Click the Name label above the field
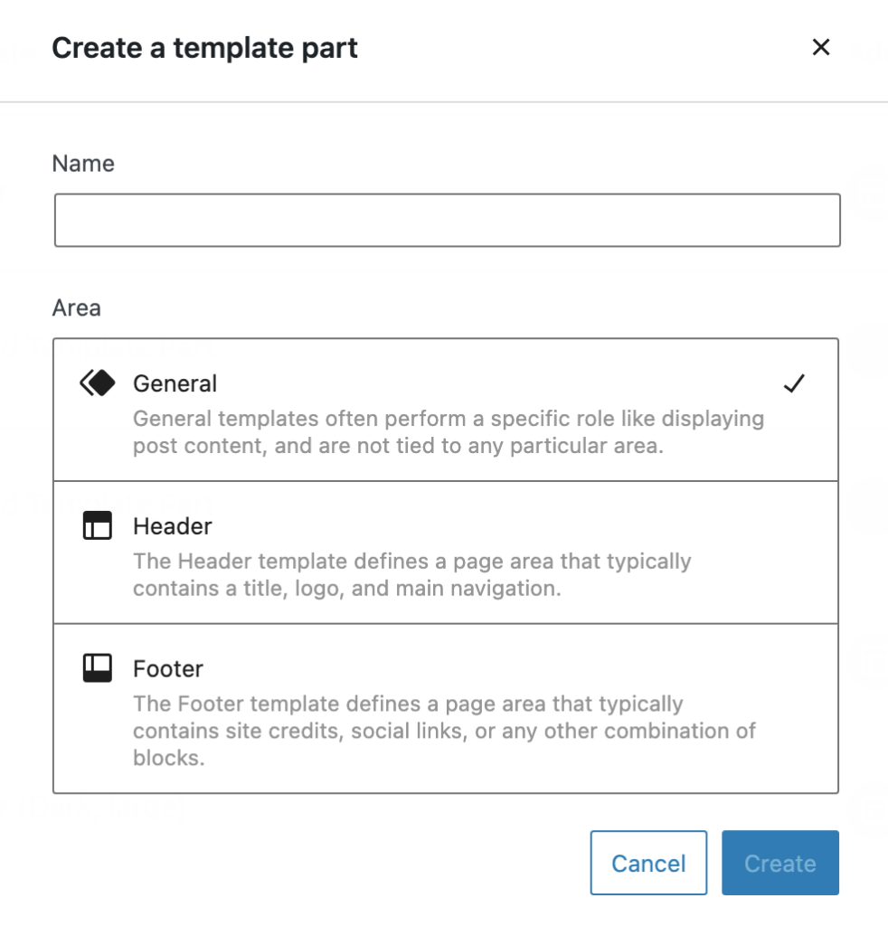 click(x=85, y=164)
